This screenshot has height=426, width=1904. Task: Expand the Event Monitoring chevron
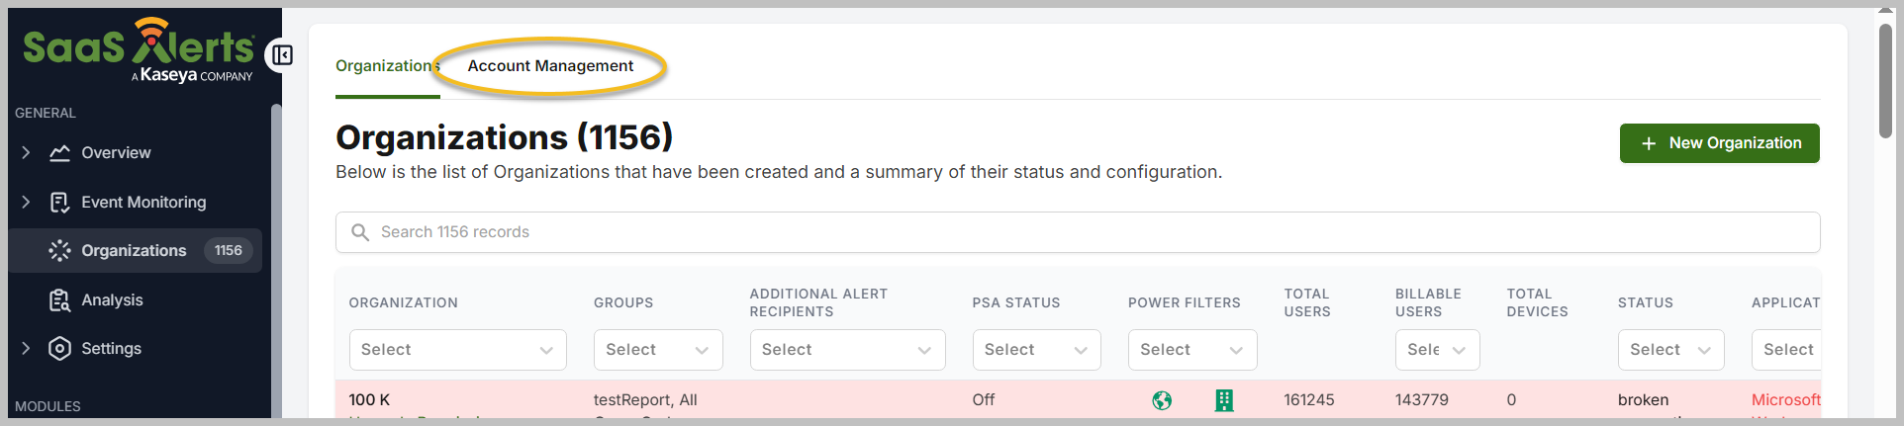click(x=26, y=203)
